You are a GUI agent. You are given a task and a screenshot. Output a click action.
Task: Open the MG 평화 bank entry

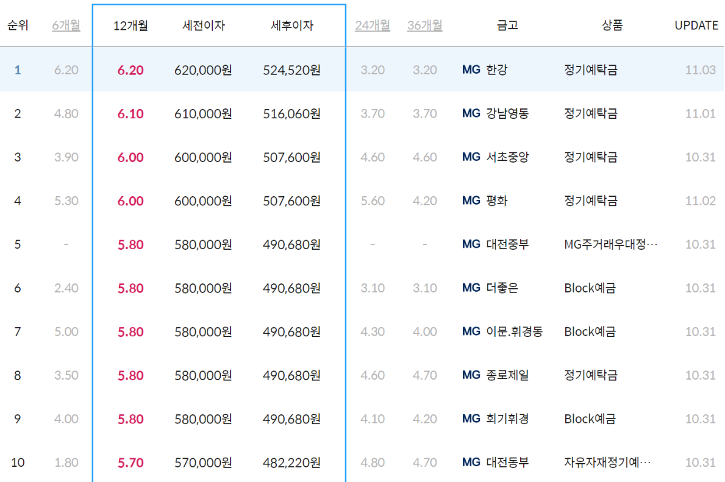(x=485, y=200)
